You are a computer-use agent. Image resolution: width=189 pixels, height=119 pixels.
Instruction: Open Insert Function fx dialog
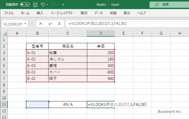[x=59, y=24]
